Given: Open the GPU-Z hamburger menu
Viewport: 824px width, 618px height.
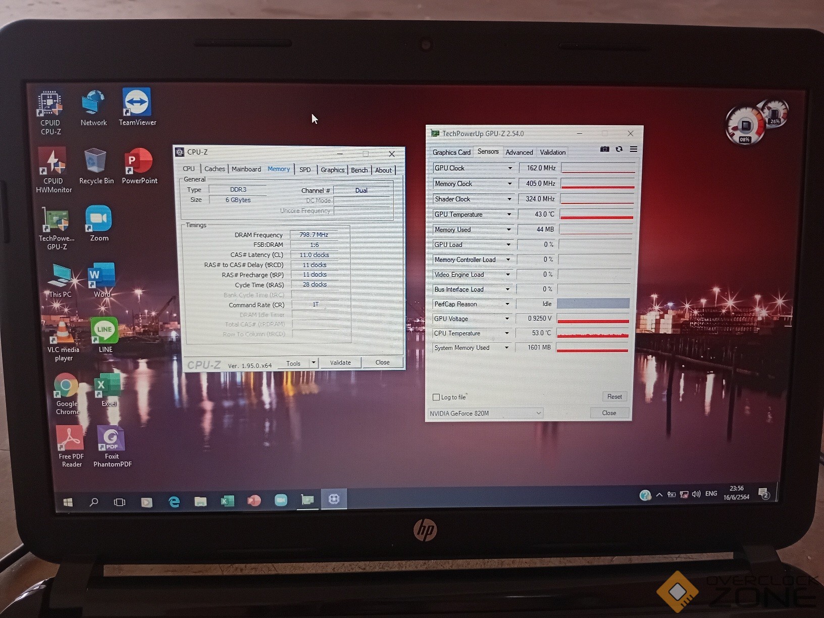Looking at the screenshot, I should coord(634,149).
